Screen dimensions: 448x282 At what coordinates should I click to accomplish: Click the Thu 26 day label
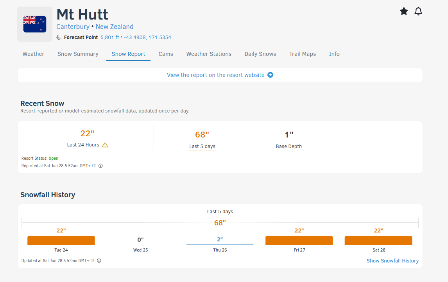click(220, 250)
